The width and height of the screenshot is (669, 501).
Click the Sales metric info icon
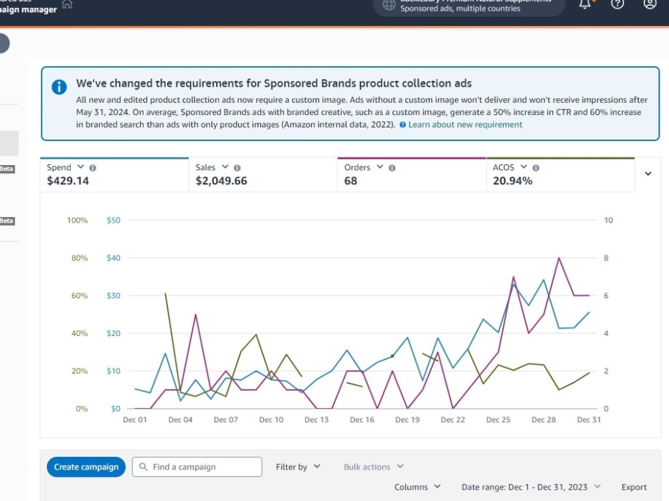pyautogui.click(x=237, y=168)
